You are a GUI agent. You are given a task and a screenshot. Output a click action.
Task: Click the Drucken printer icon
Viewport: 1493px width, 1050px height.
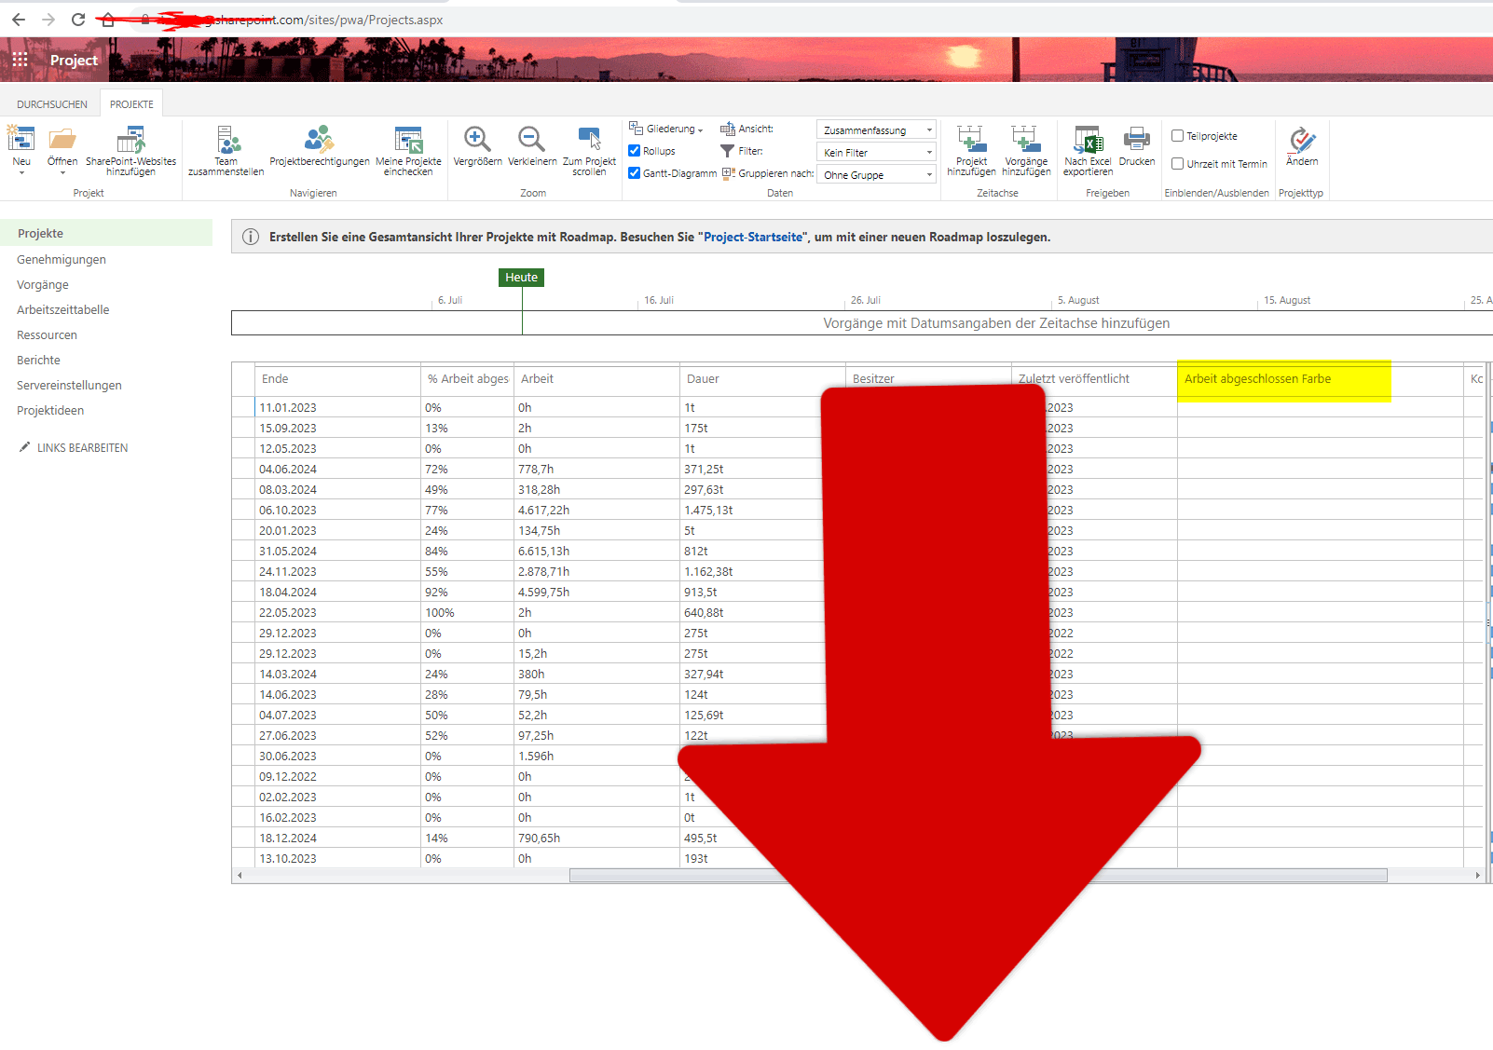tap(1136, 139)
